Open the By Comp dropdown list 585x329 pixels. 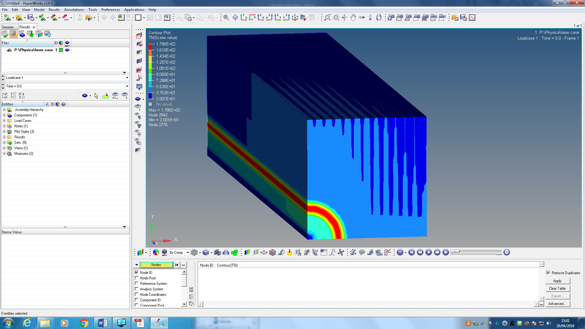[x=188, y=253]
